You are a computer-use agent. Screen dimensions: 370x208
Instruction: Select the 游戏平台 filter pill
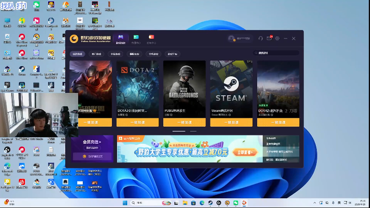pos(173,54)
